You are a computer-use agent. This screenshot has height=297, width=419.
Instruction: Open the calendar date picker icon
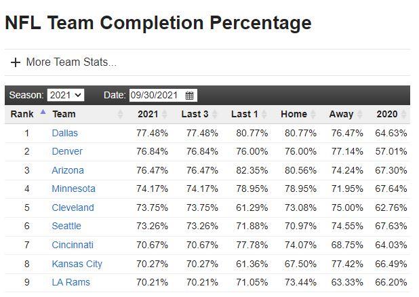189,96
